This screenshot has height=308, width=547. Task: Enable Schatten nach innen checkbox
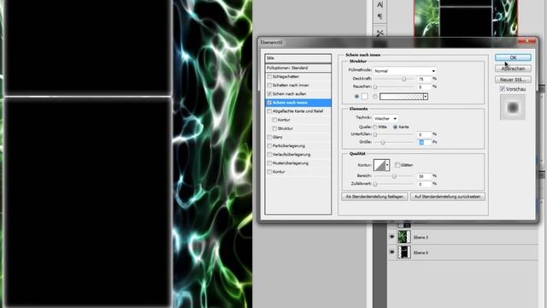pyautogui.click(x=269, y=86)
